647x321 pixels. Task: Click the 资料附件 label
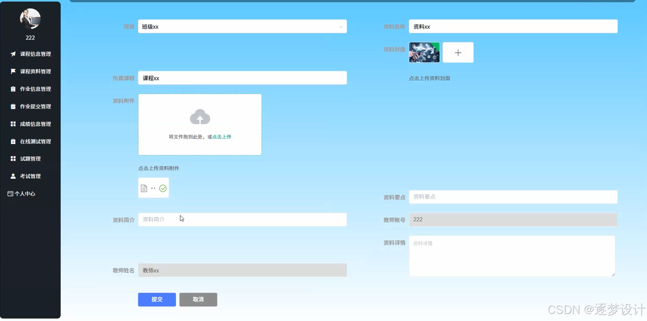(x=123, y=101)
